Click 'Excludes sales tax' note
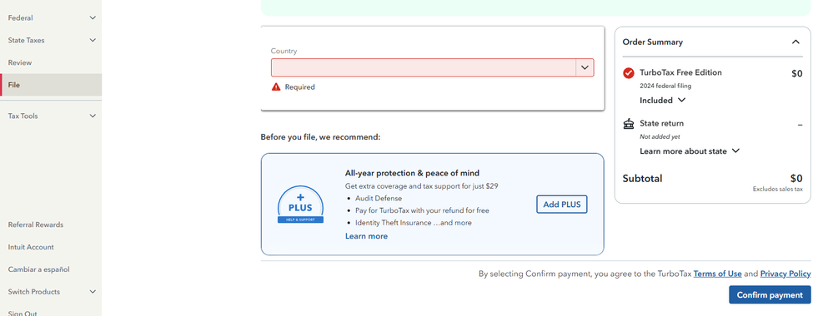Image resolution: width=833 pixels, height=316 pixels. (777, 190)
